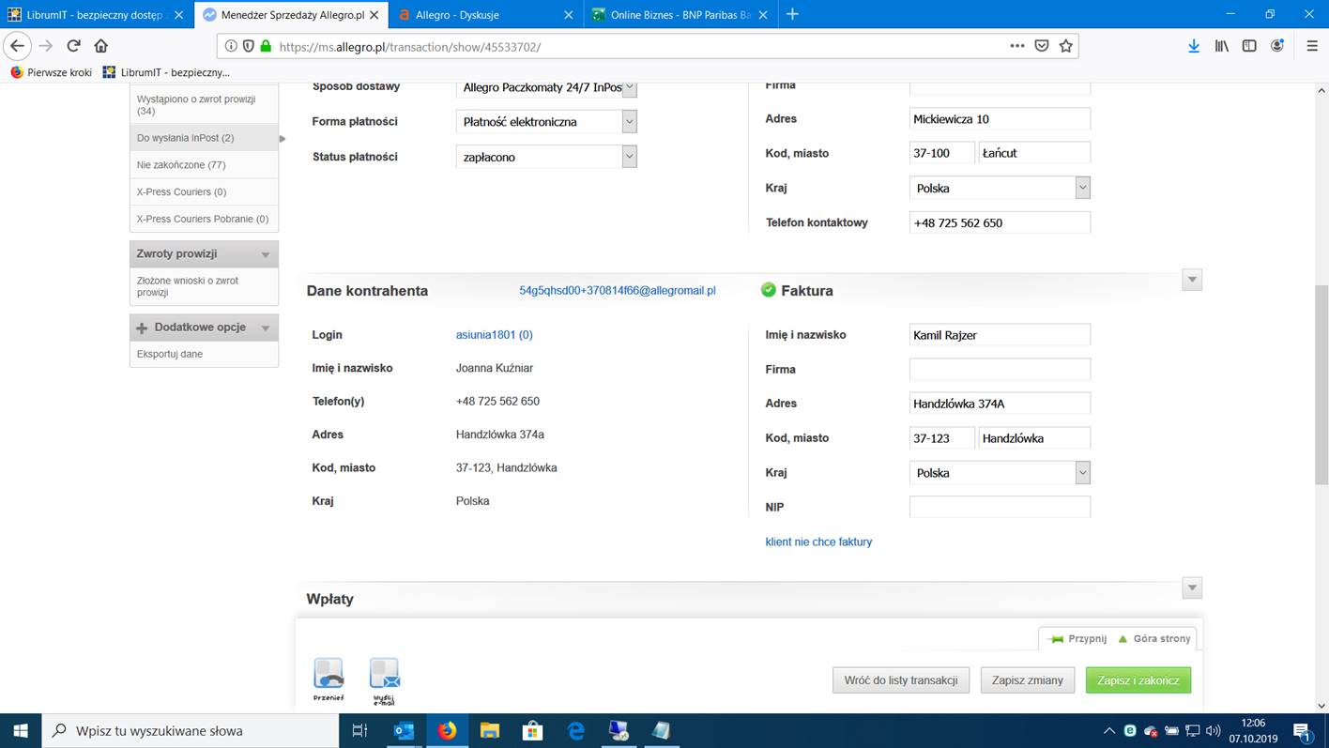Open Firefox downloads arrow icon

(x=1193, y=46)
